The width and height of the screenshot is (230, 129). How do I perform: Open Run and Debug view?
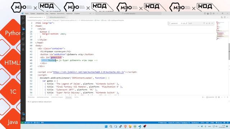pos(23,34)
